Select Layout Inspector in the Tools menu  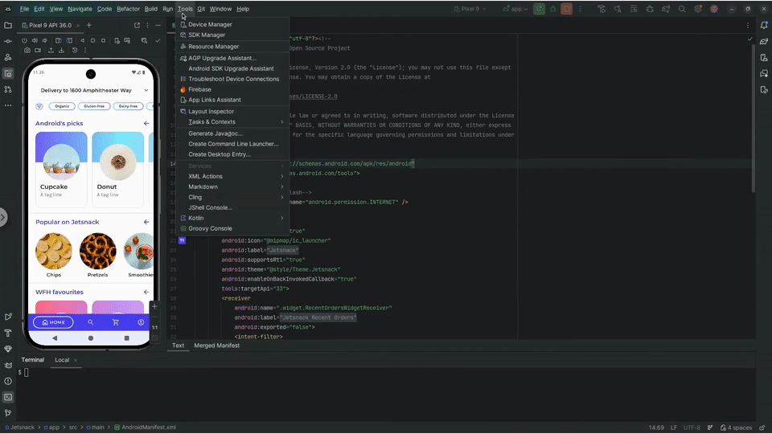click(211, 112)
